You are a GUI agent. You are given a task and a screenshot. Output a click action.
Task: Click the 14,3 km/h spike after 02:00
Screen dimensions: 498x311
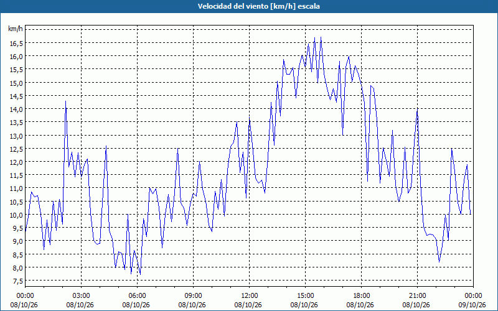tap(66, 101)
